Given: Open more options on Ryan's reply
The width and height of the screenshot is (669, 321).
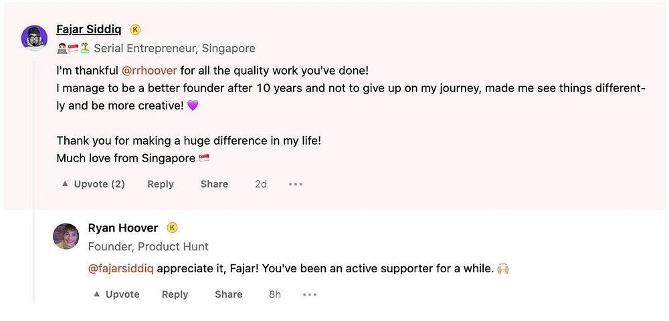Looking at the screenshot, I should click(x=310, y=294).
